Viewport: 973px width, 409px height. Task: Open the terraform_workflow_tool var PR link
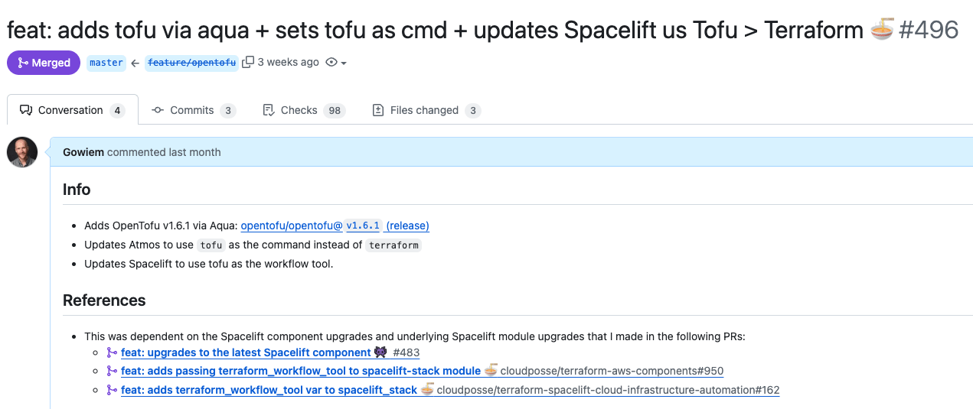(x=269, y=390)
